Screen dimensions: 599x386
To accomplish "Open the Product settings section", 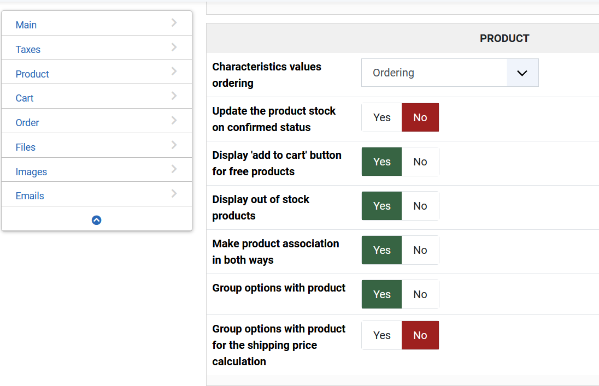I will click(x=32, y=74).
